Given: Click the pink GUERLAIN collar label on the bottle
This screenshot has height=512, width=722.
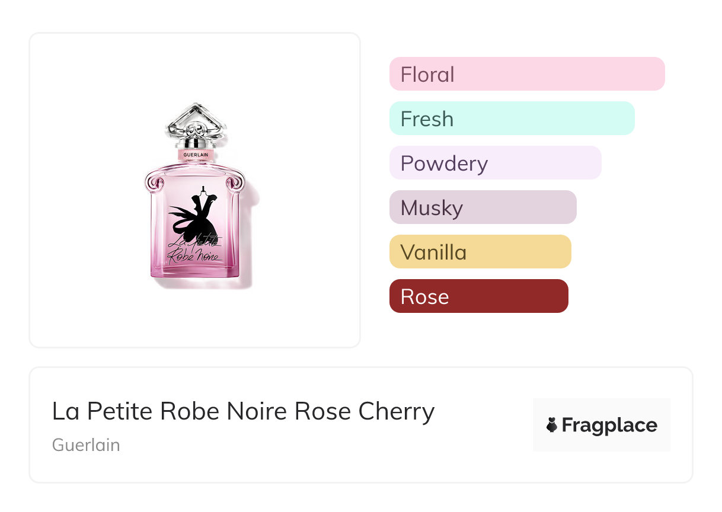Looking at the screenshot, I should click(196, 154).
